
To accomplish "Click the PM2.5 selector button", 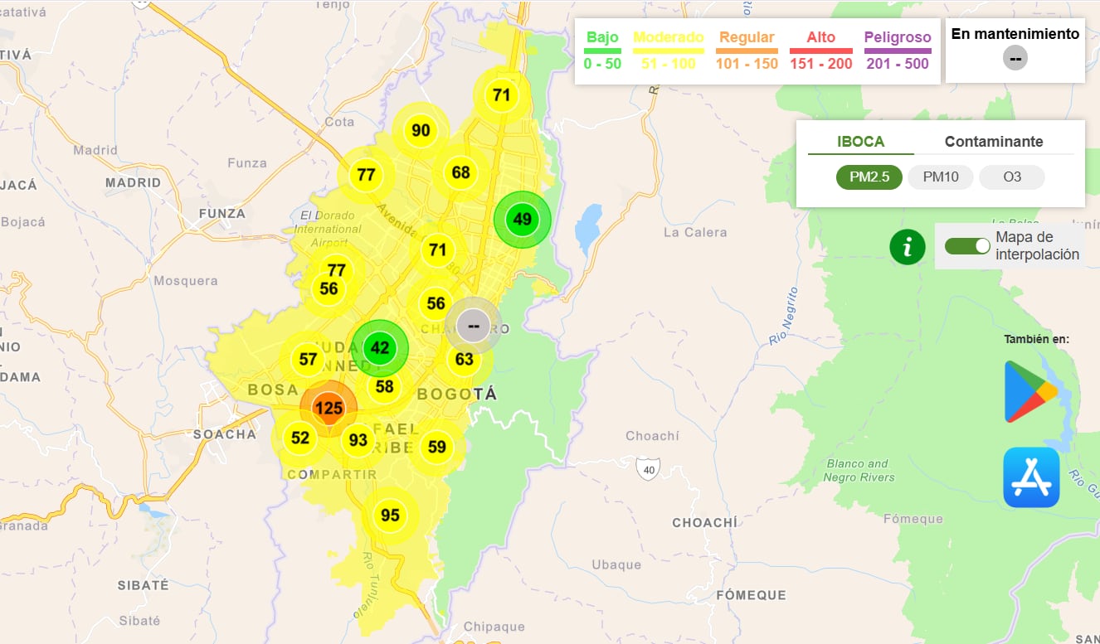I will coord(868,177).
